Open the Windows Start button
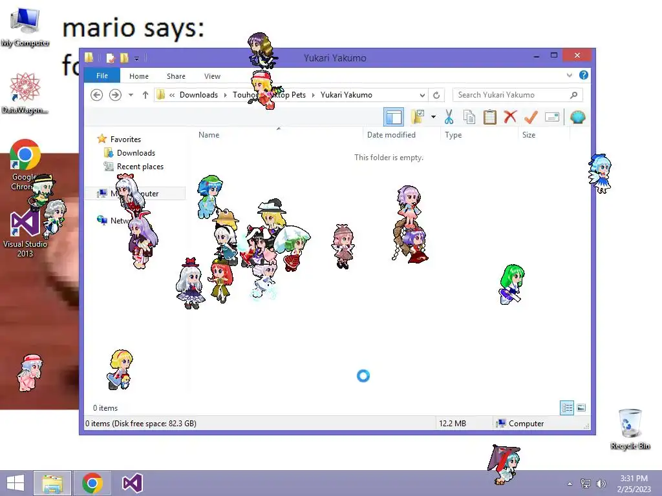 16,483
